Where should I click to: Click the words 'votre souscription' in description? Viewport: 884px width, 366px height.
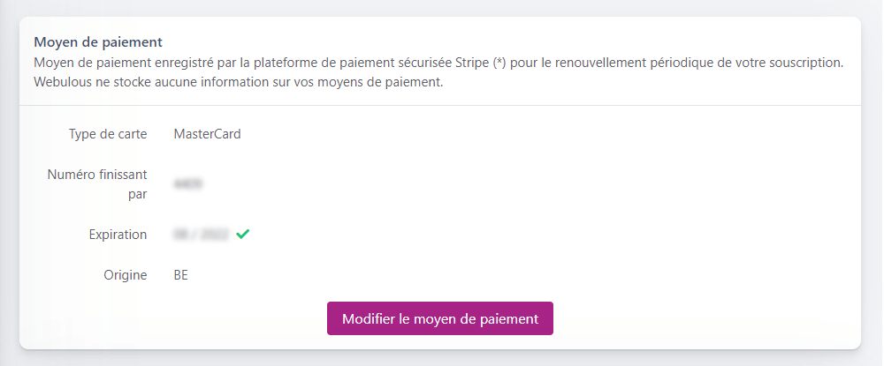pos(789,63)
